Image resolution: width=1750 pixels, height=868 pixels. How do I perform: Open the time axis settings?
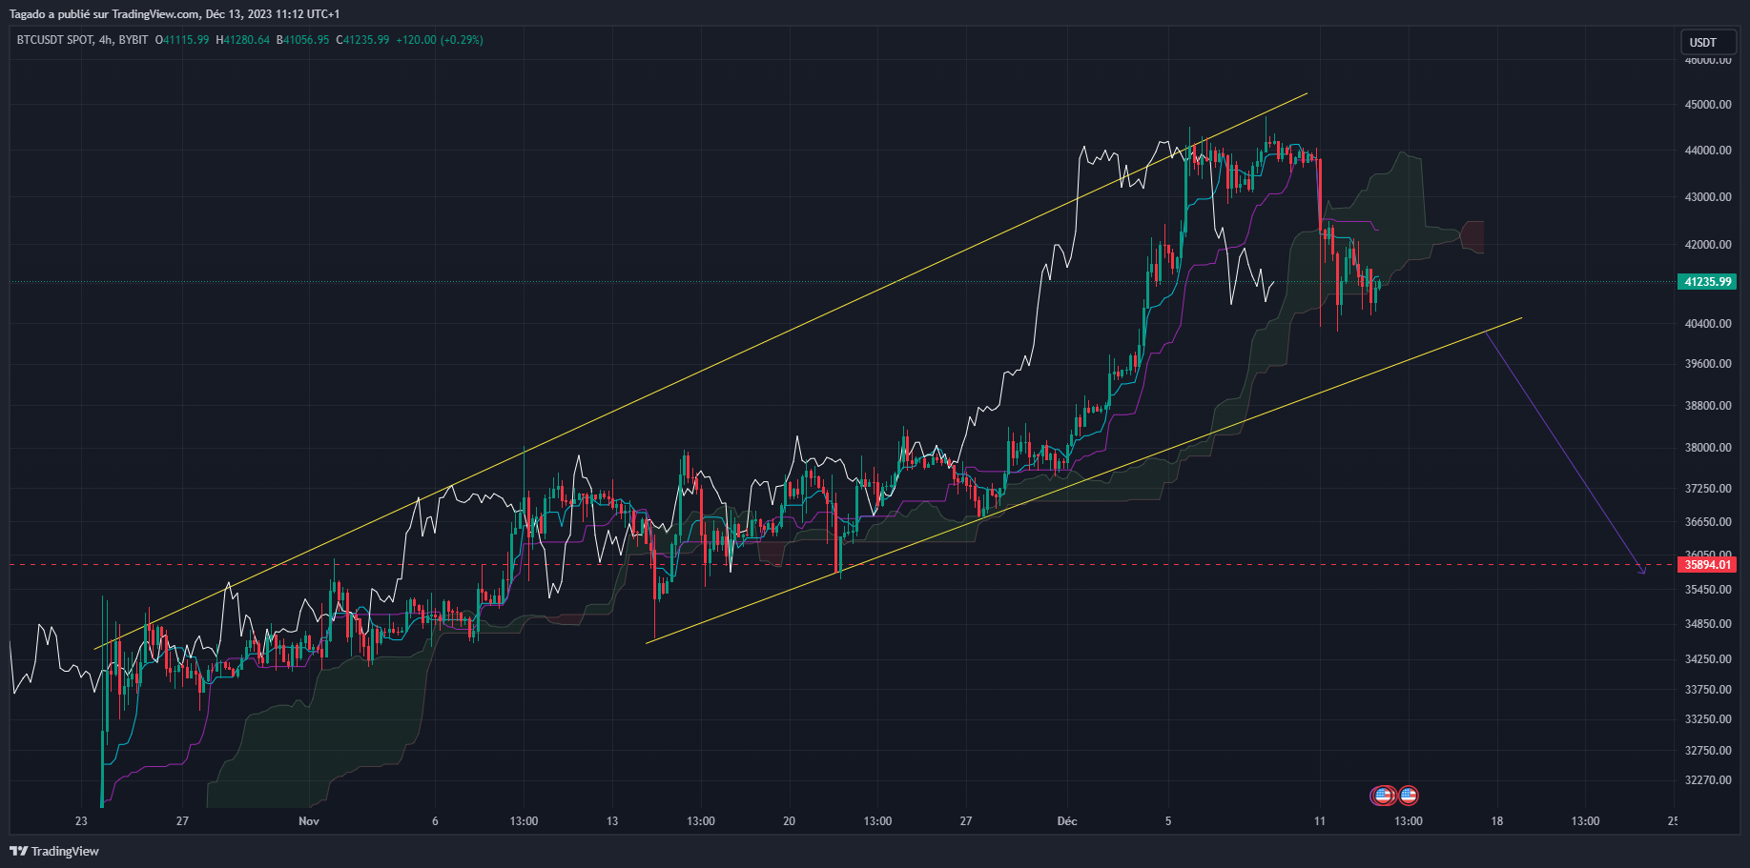coord(858,821)
